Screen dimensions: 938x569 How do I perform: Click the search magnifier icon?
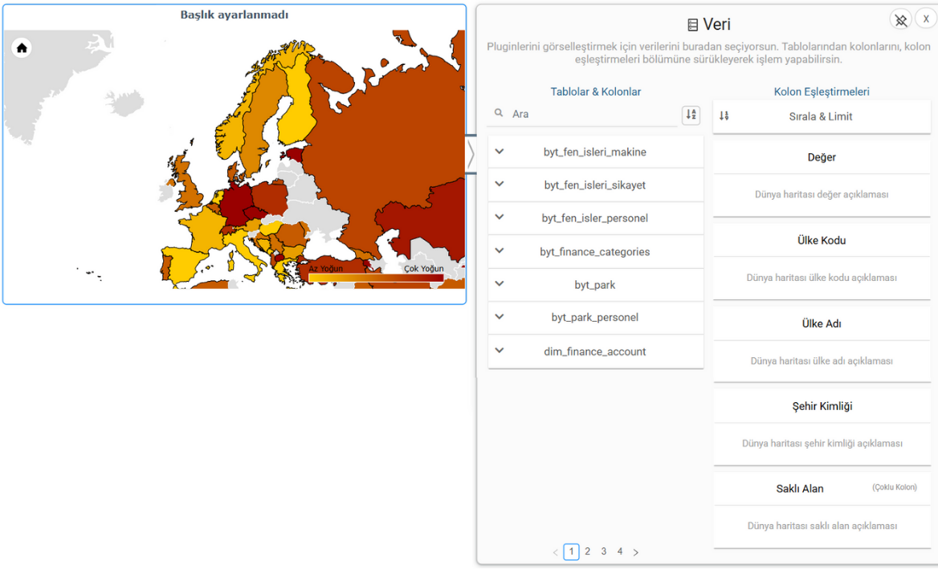499,114
